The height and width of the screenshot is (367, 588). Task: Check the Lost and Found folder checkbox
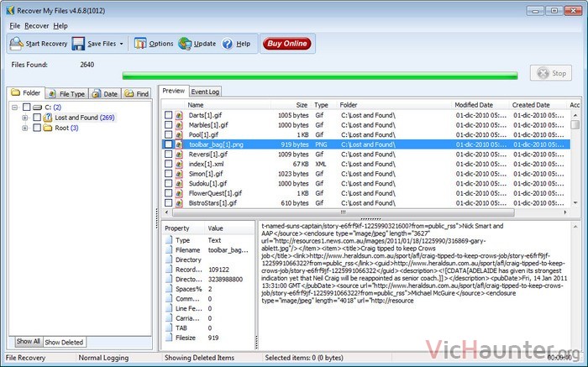[37, 118]
